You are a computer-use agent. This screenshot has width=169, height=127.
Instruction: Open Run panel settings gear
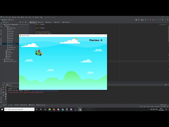[x=166, y=85]
